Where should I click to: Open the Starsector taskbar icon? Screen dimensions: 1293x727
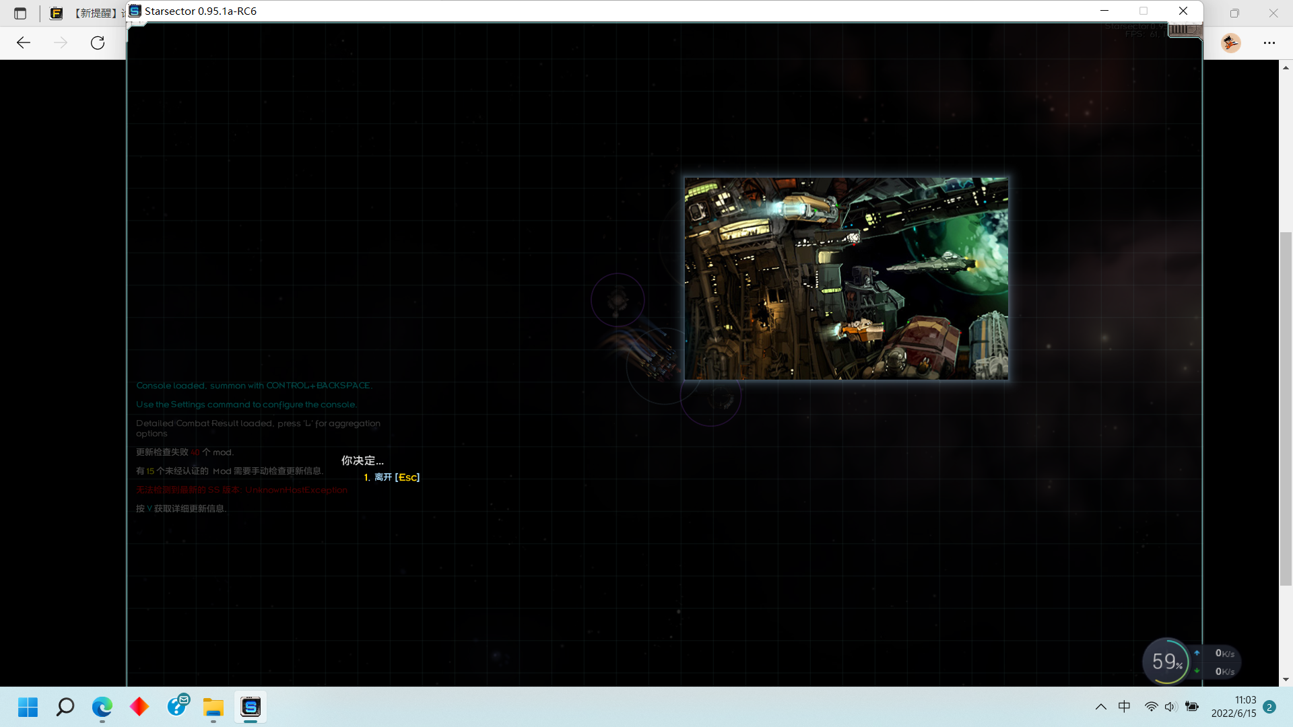click(x=251, y=707)
